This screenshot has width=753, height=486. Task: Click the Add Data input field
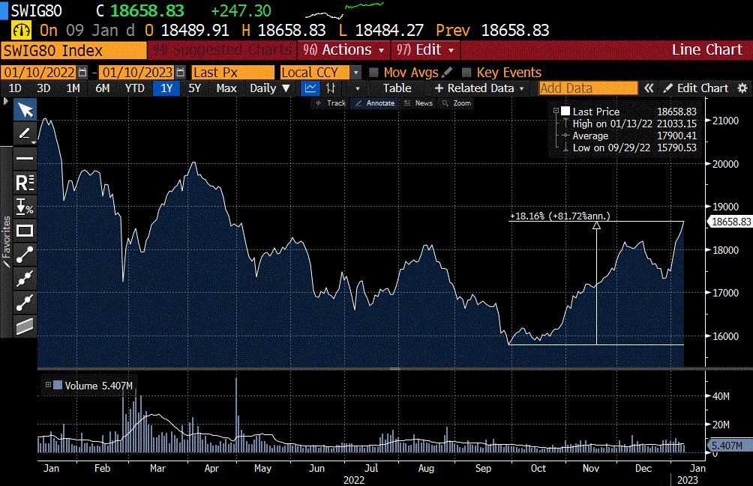[x=588, y=88]
